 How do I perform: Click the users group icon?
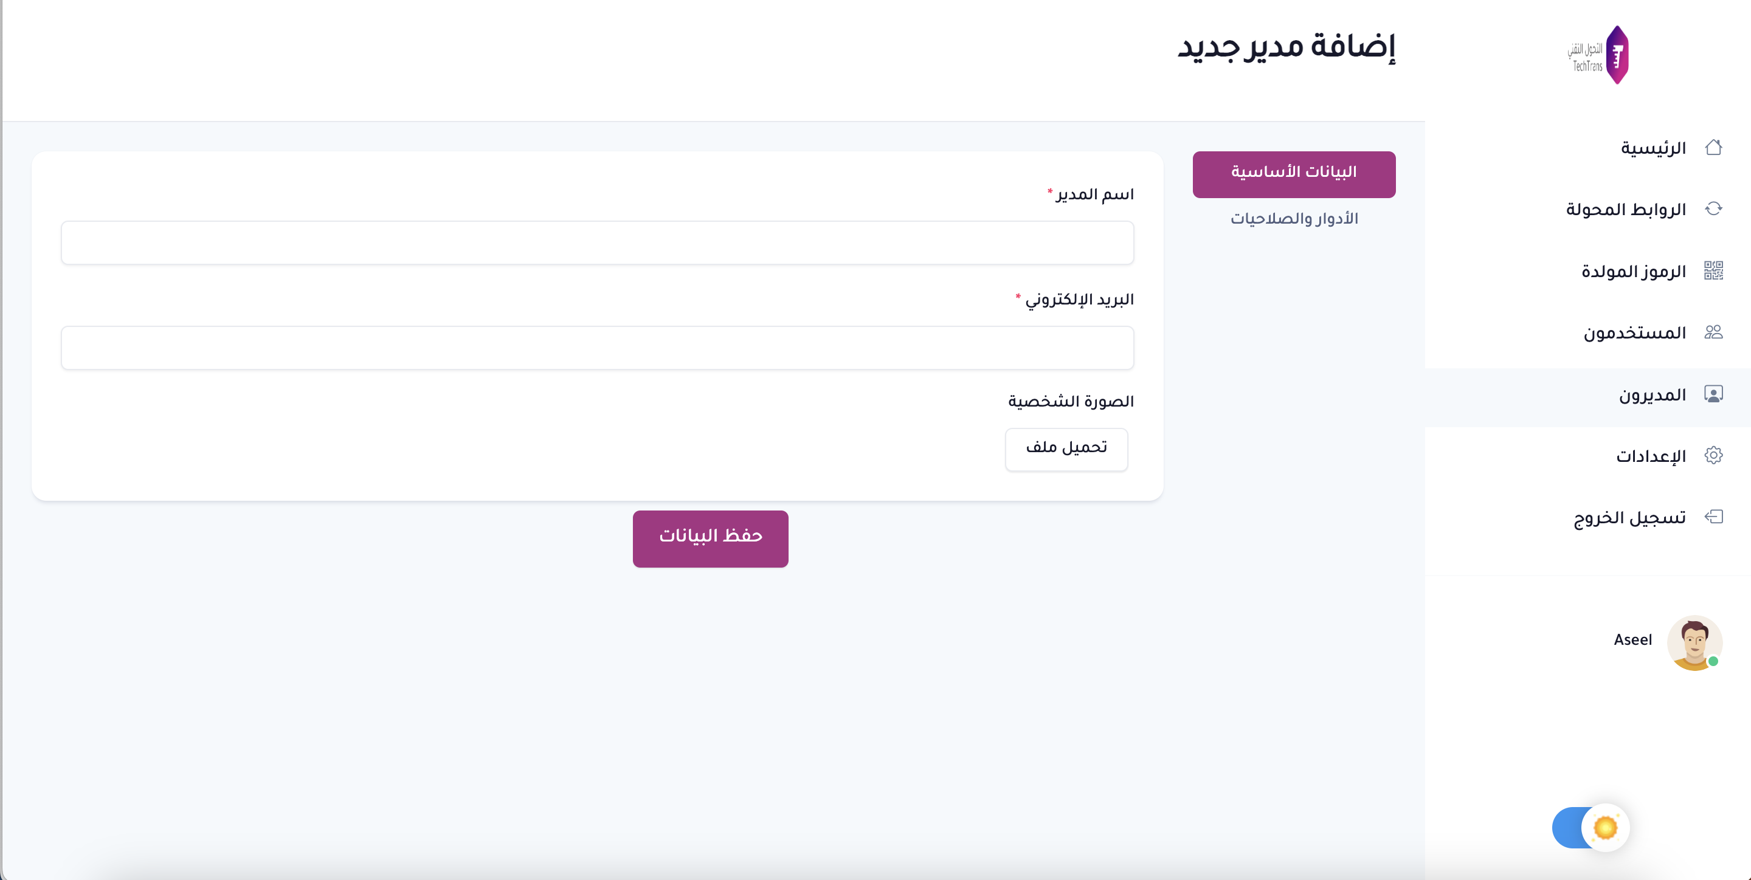point(1713,332)
